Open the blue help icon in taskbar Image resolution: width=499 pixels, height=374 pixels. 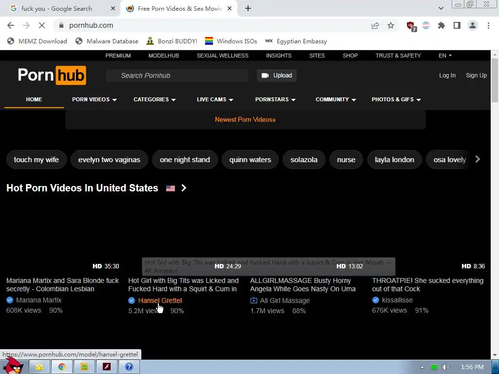129,367
